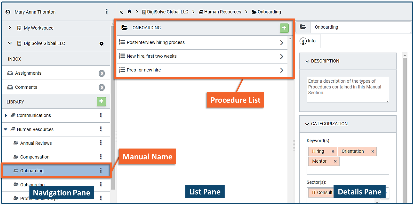
Task: Remove the Hiring keyword tag
Action: coord(333,151)
